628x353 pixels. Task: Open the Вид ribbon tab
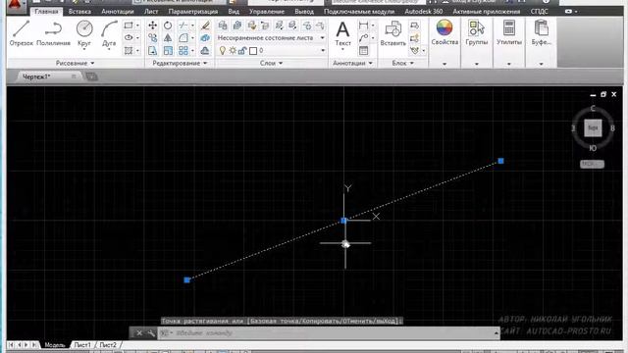(x=234, y=11)
